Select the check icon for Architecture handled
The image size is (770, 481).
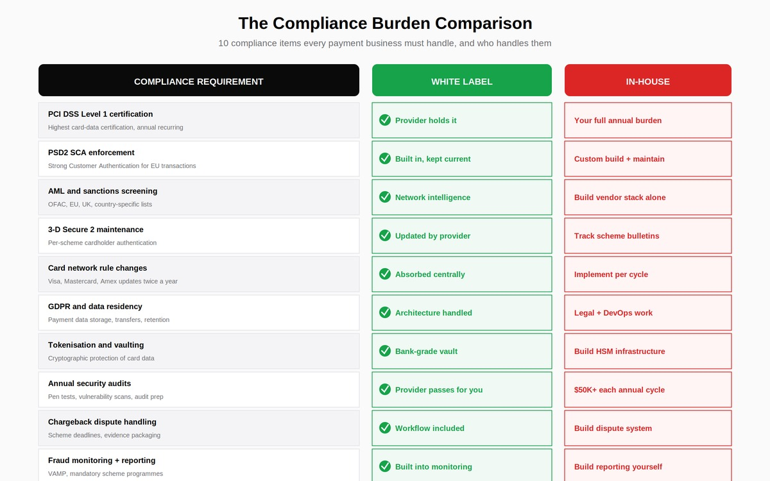(385, 312)
